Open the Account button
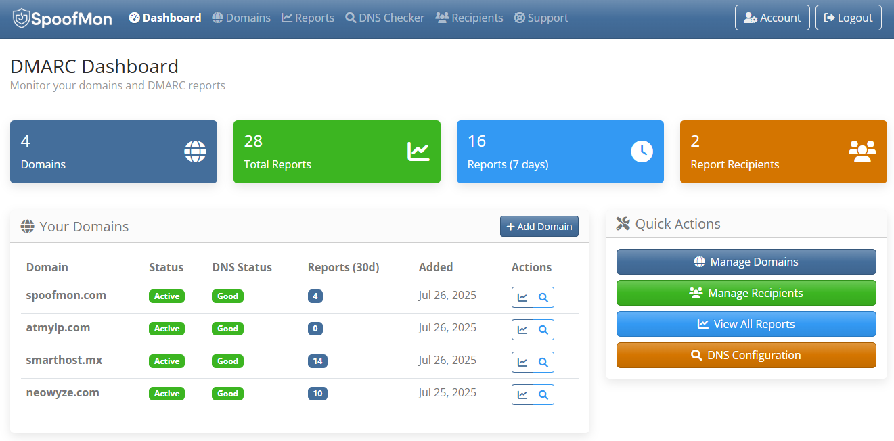The width and height of the screenshot is (894, 441). pyautogui.click(x=772, y=18)
